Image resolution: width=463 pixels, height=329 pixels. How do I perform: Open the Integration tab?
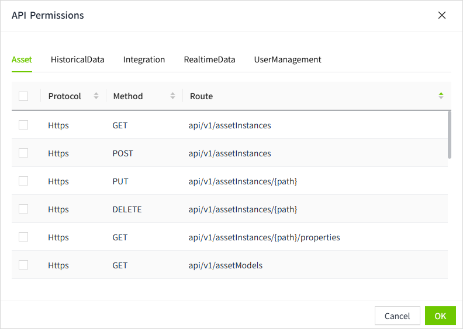[x=144, y=60]
